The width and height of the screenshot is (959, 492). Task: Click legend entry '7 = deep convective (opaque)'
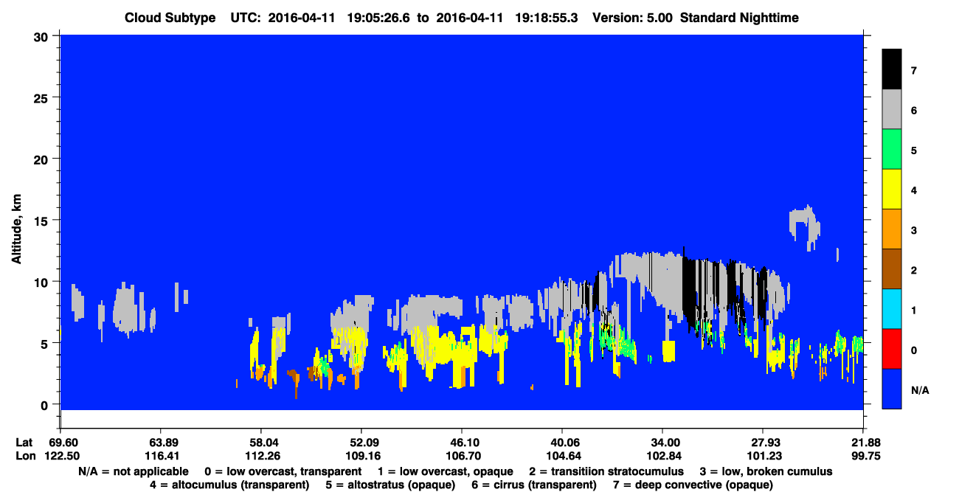[x=692, y=485]
